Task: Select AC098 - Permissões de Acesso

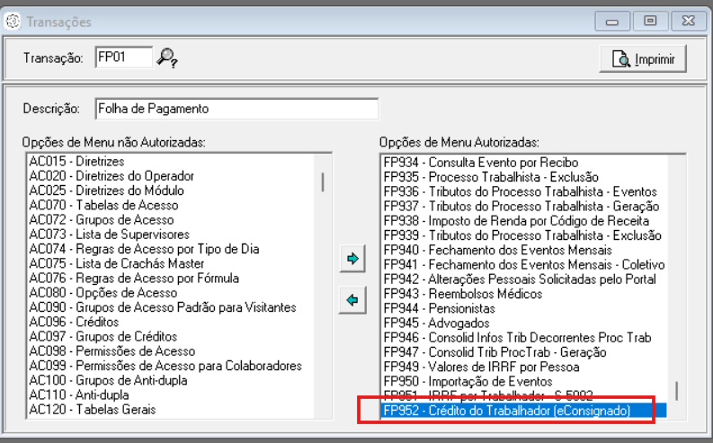Action: click(111, 351)
